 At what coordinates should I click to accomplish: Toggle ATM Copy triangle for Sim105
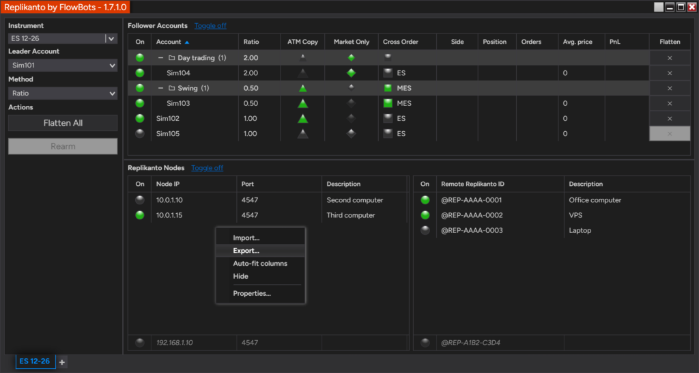[302, 134]
